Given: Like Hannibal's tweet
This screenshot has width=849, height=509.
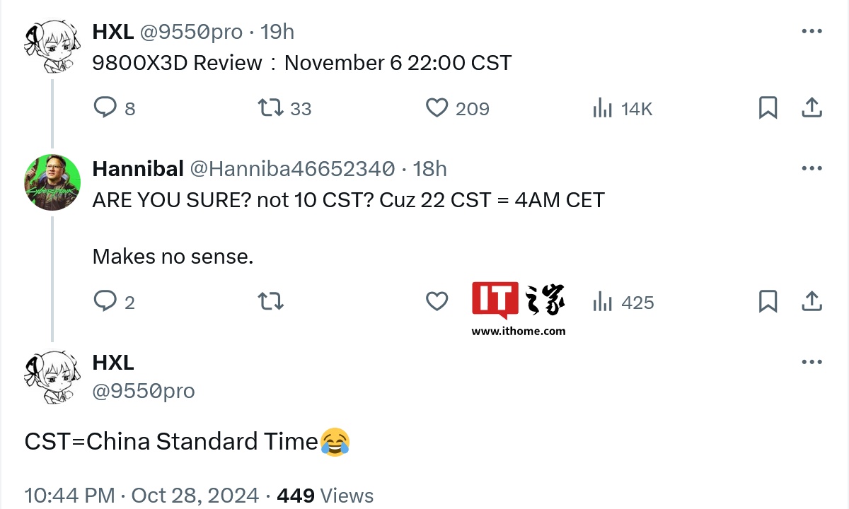Looking at the screenshot, I should pos(437,302).
